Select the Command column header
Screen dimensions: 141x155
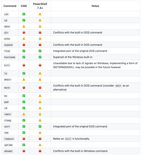[x=10, y=6]
